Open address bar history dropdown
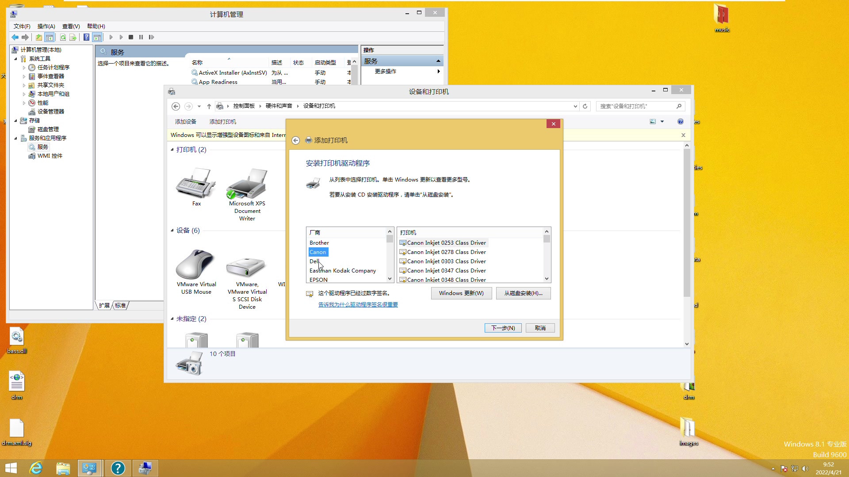 coord(575,106)
